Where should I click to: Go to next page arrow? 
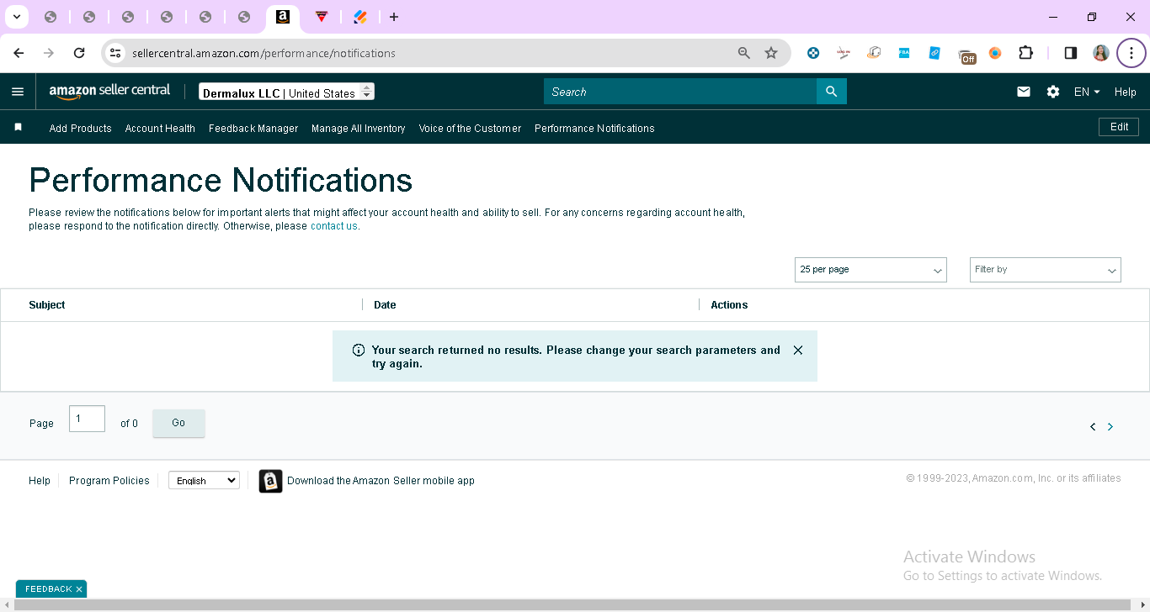pos(1110,427)
